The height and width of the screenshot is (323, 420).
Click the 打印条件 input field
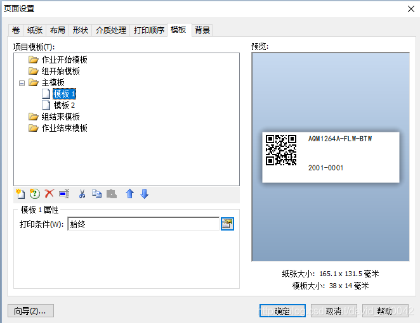[143, 224]
